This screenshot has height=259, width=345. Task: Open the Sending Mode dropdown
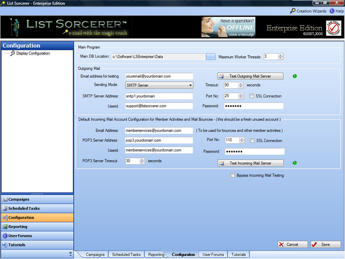tap(159, 85)
